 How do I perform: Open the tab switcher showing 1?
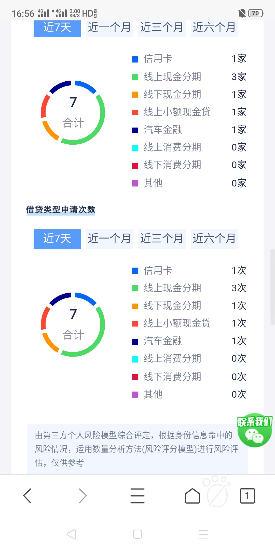247,496
